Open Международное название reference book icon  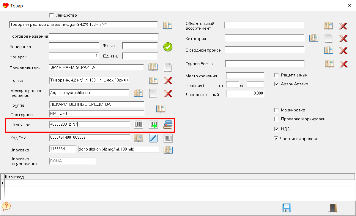pos(138,93)
